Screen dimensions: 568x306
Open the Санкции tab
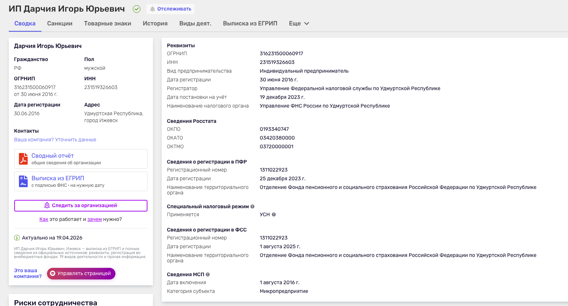tap(60, 23)
